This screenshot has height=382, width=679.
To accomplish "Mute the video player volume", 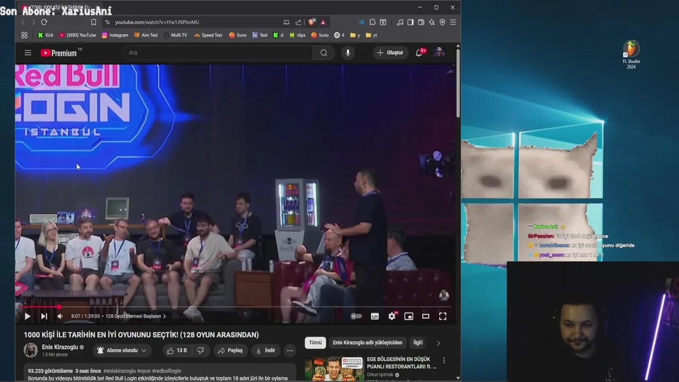I will [60, 316].
